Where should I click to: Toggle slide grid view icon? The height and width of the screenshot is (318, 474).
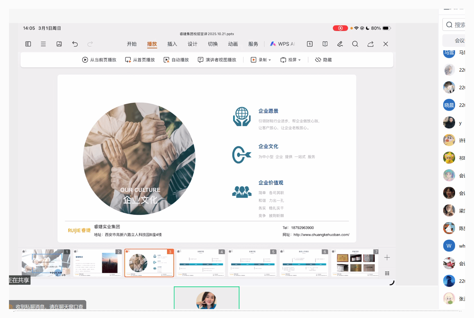click(387, 273)
